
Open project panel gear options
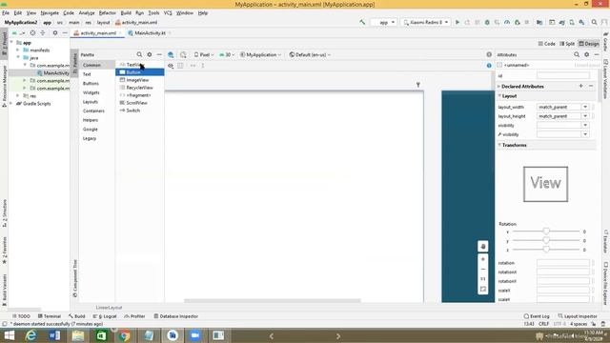point(55,33)
